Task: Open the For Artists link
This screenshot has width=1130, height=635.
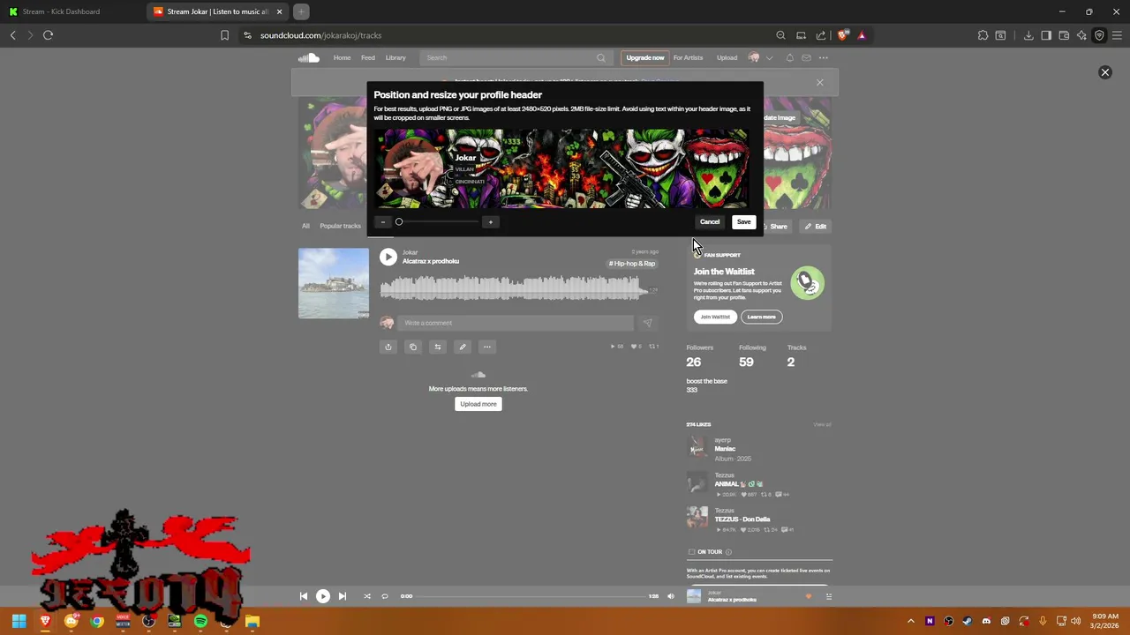Action: point(688,58)
